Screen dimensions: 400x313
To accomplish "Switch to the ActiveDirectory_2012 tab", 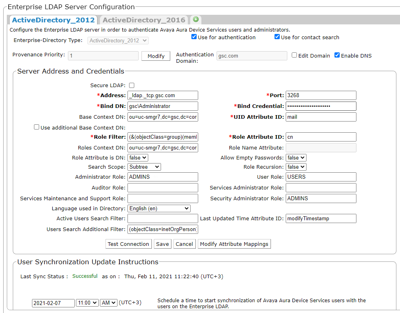I will 53,20.
